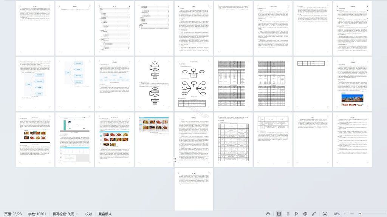Viewport: 387px width, 217px height.
Task: Select page with two black flowcharts
Action: [x=154, y=84]
